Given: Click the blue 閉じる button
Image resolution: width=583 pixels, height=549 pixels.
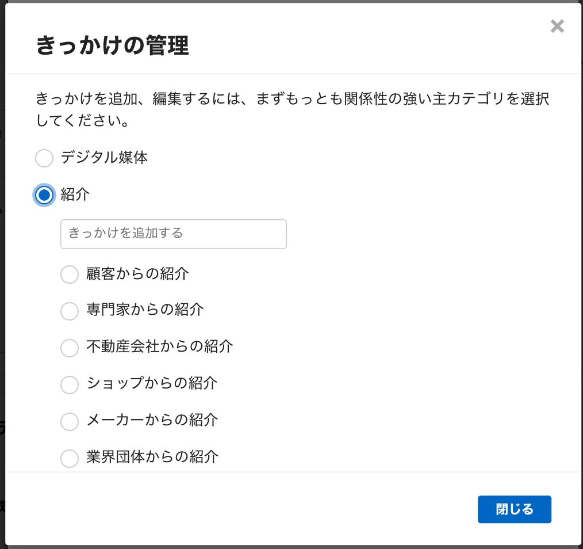Looking at the screenshot, I should tap(514, 509).
